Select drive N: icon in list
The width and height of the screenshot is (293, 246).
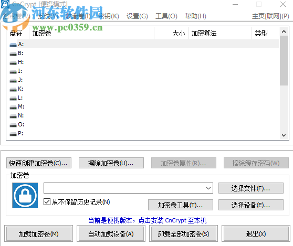pyautogui.click(x=13, y=116)
